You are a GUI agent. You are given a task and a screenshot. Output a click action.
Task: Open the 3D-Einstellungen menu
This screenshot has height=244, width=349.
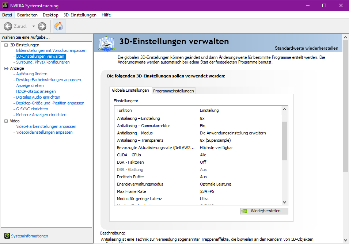pos(80,15)
